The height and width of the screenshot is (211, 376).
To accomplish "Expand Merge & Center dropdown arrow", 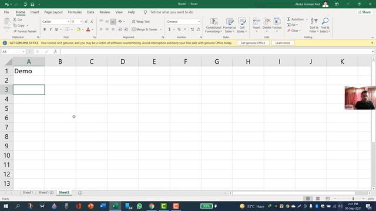I will tap(160, 29).
